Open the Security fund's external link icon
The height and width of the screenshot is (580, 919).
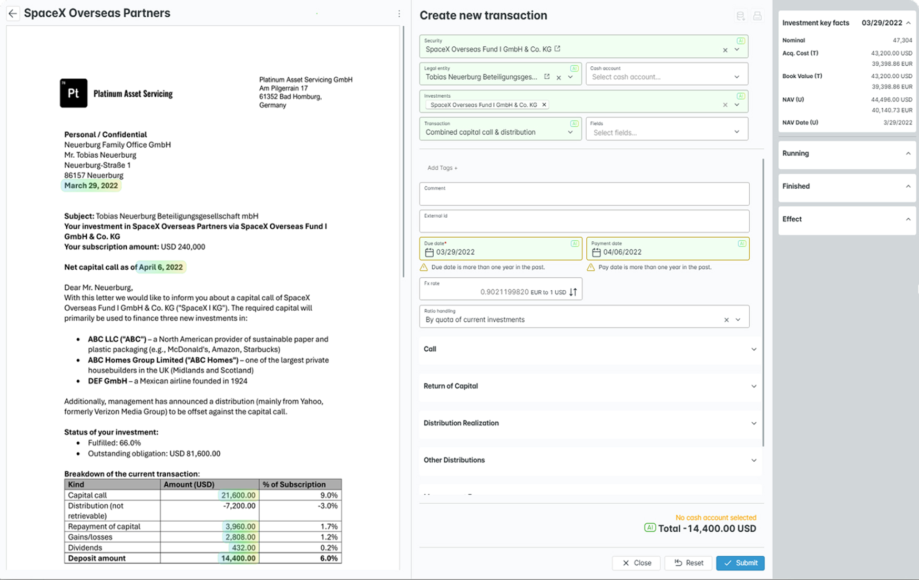557,49
